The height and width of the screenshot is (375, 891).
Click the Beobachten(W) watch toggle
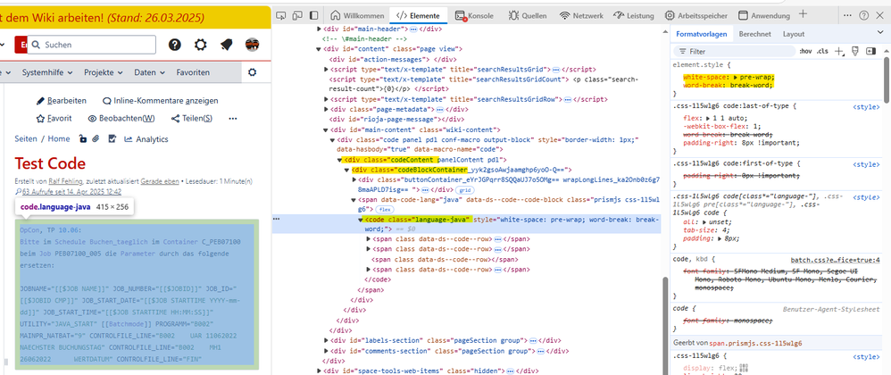[121, 118]
